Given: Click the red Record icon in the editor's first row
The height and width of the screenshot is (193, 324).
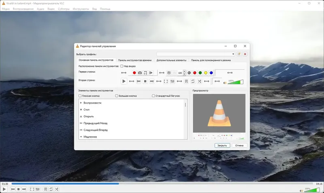Looking at the screenshot, I should tap(134, 73).
